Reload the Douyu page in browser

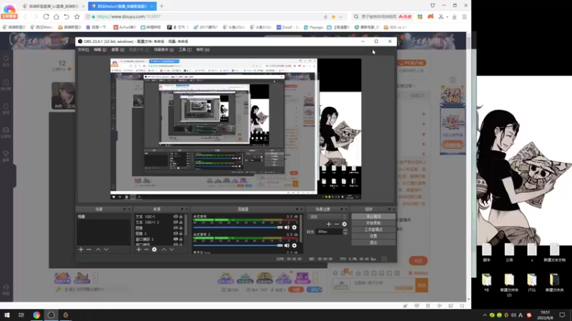(x=46, y=16)
